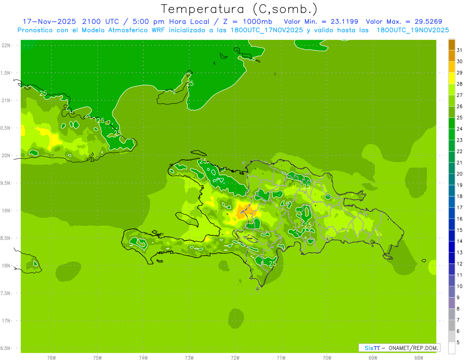Viewport: 470px width, 363px height.
Task: Click the "23" label on the color scale
Action: 460,140
